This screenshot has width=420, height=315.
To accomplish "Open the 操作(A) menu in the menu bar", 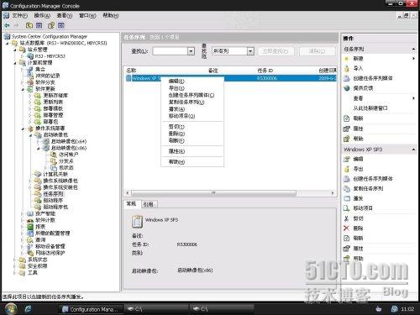I will point(42,16).
